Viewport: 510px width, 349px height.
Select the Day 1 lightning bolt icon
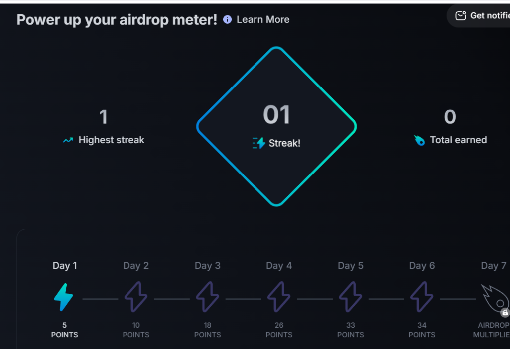coord(63,297)
